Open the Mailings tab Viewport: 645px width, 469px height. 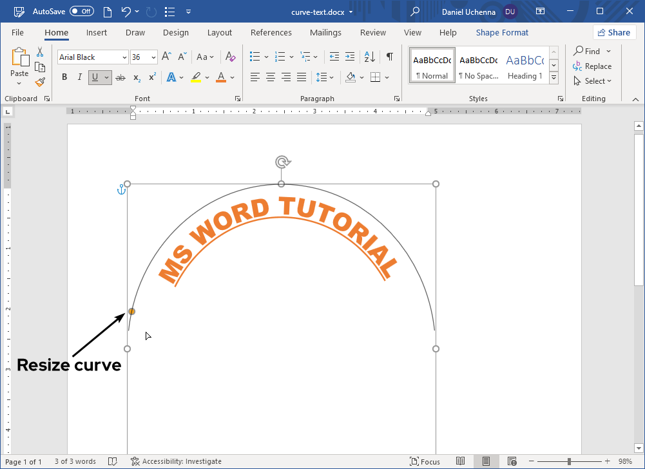point(325,32)
